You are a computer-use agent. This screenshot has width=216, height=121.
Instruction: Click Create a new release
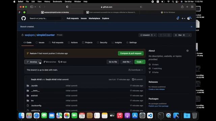(157, 89)
